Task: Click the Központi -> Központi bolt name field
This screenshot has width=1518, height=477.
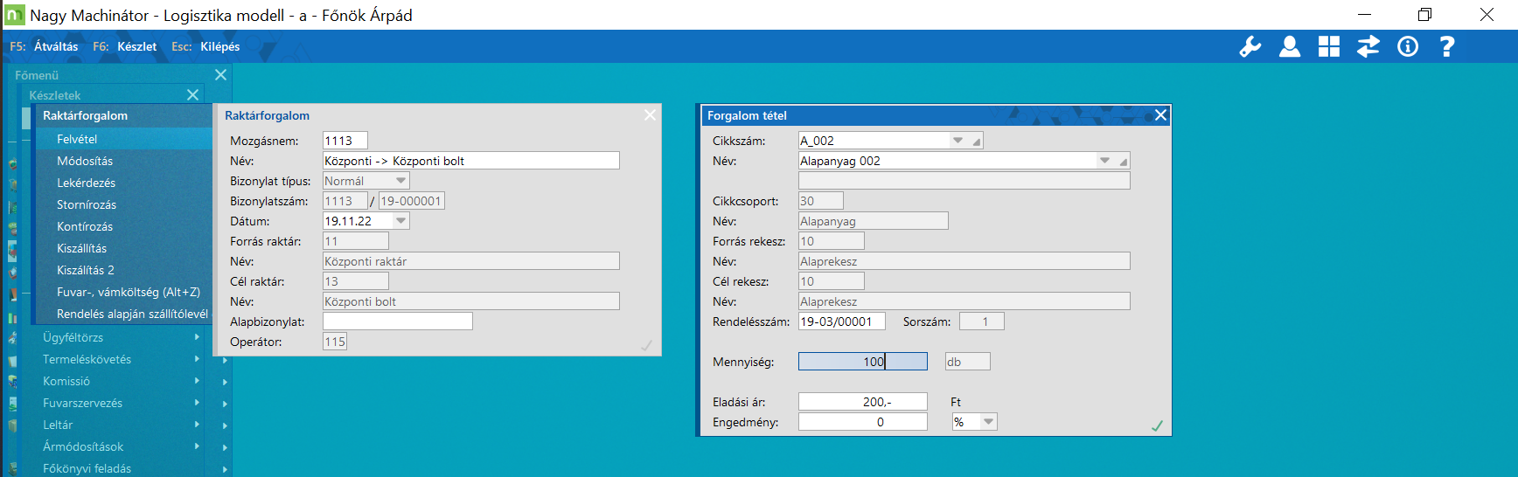Action: (x=471, y=161)
